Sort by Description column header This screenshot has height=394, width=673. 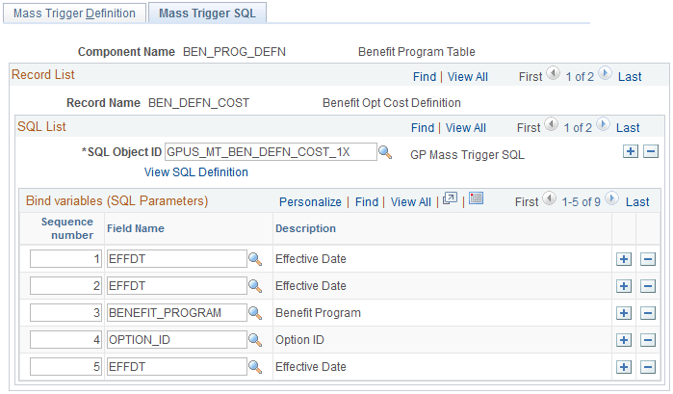[305, 228]
